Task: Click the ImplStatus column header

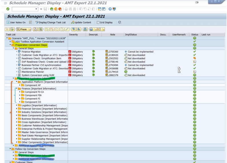Action: [141, 35]
